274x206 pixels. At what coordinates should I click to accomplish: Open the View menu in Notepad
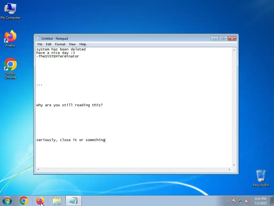tap(72, 44)
